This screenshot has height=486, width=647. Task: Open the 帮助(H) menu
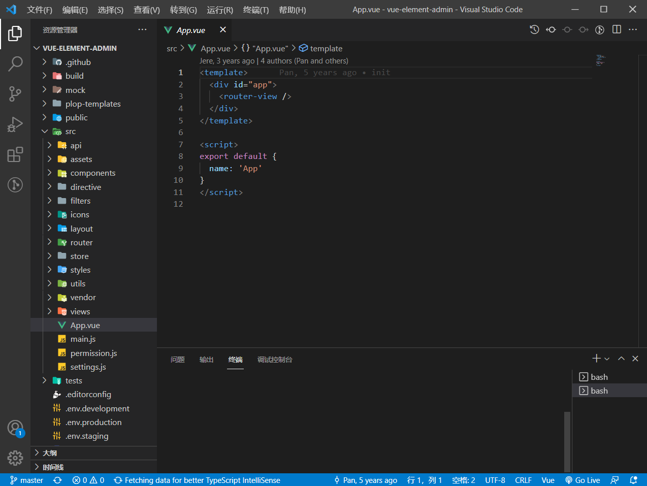click(293, 10)
